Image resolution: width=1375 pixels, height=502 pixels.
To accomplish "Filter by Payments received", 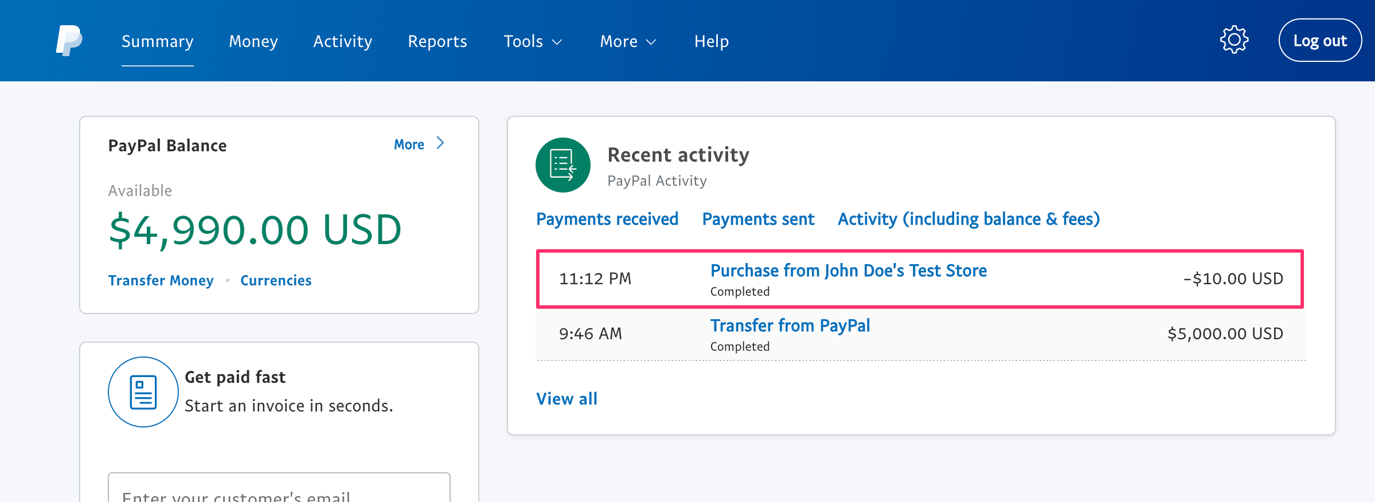I will [x=607, y=219].
